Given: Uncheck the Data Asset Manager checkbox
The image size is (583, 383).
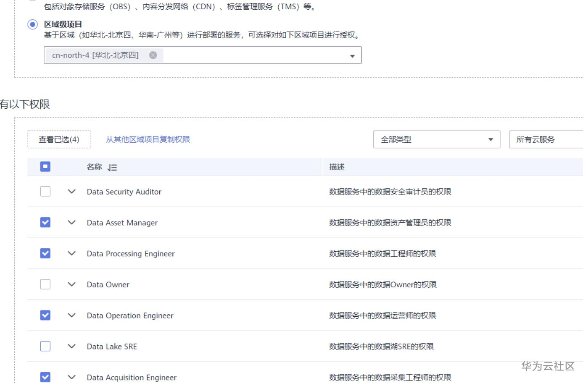Looking at the screenshot, I should [45, 222].
